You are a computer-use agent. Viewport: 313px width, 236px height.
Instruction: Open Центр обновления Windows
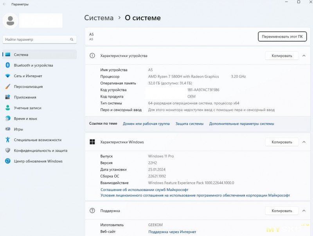tap(40, 161)
